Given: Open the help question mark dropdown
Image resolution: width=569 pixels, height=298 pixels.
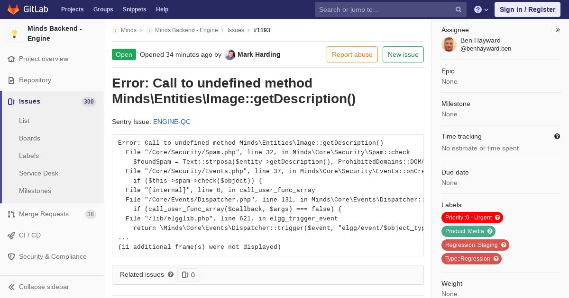Looking at the screenshot, I should [481, 9].
